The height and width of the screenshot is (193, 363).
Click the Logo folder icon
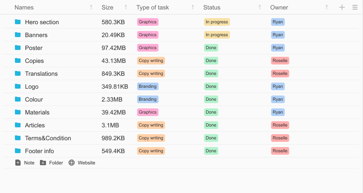click(18, 87)
